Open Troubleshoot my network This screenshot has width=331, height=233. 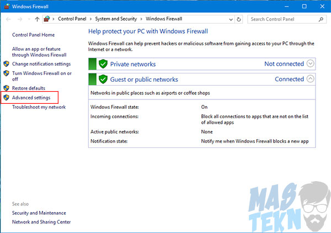click(x=39, y=107)
